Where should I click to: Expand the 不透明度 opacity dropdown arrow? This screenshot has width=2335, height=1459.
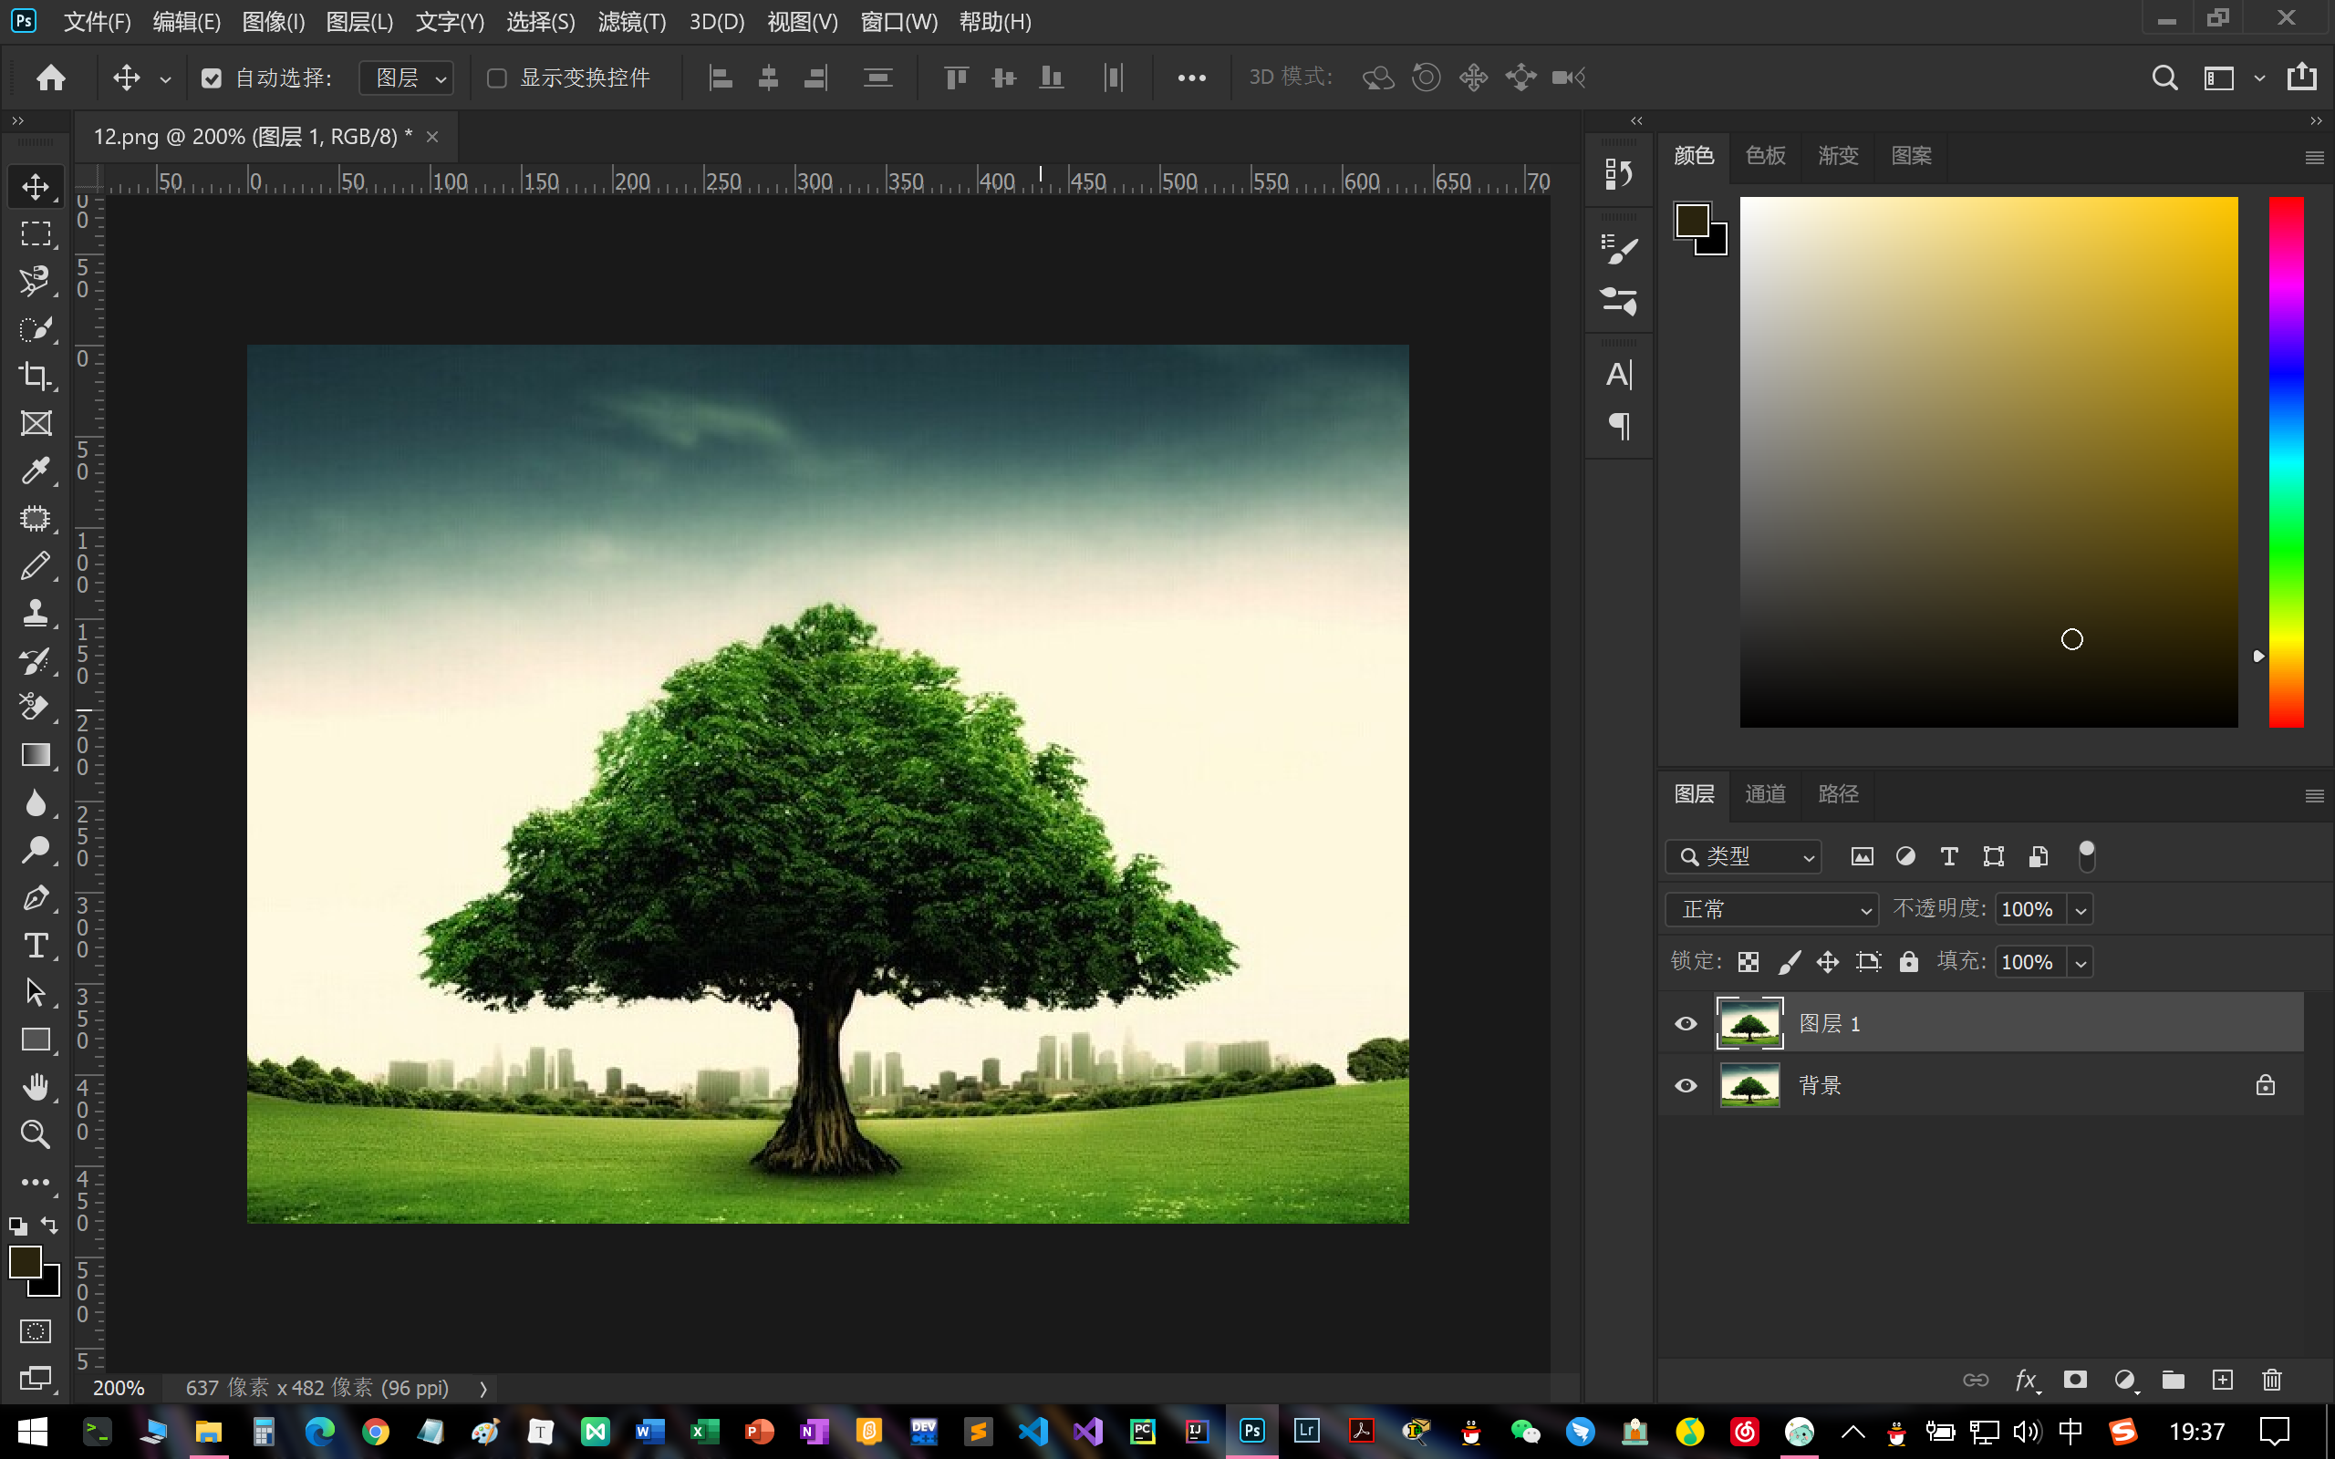point(2081,909)
